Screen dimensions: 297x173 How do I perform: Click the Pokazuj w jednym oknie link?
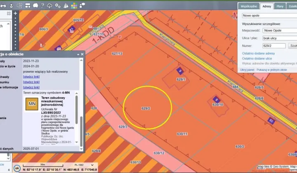click(x=271, y=70)
